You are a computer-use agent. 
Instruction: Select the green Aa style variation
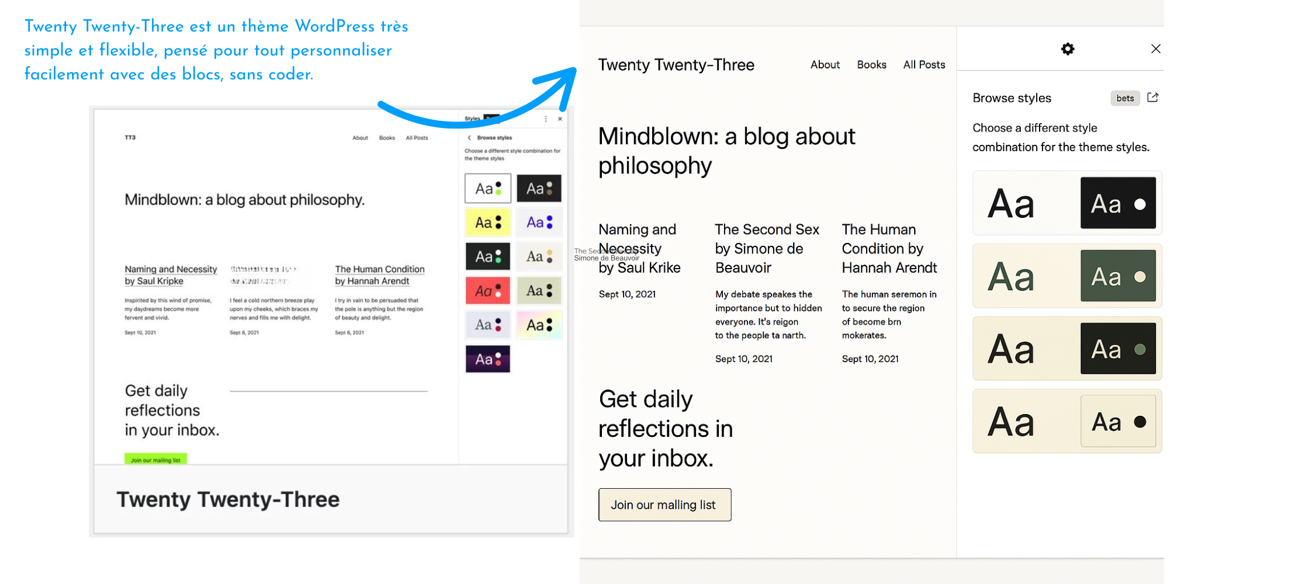coord(1067,276)
